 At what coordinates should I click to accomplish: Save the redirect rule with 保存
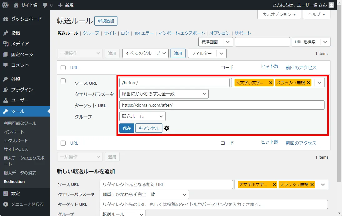coord(126,128)
